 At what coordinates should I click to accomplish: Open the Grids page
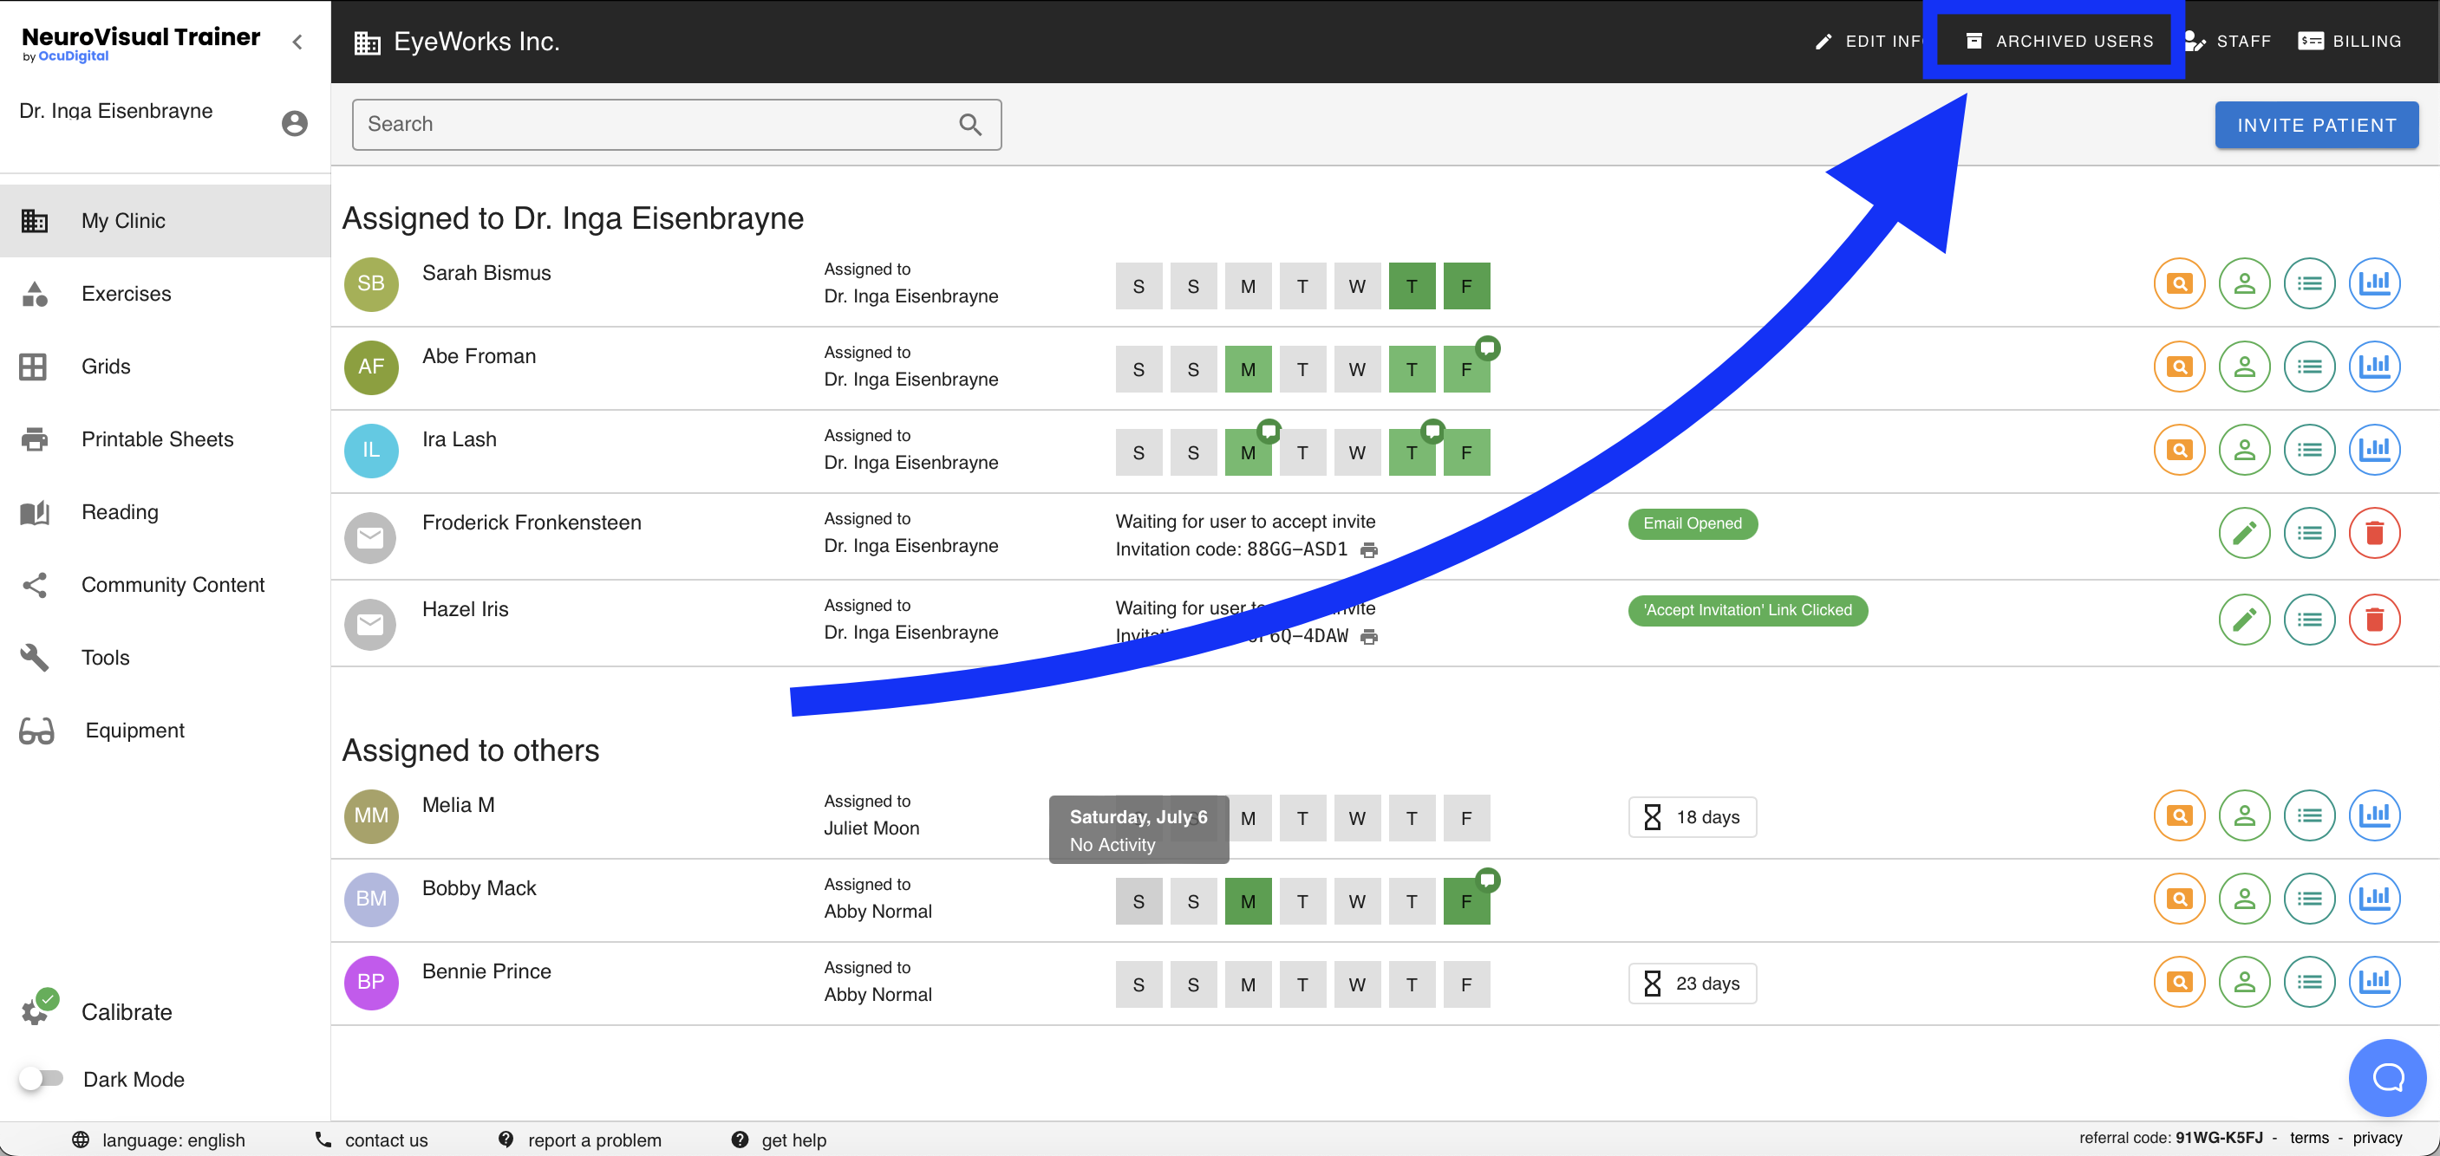[165, 367]
